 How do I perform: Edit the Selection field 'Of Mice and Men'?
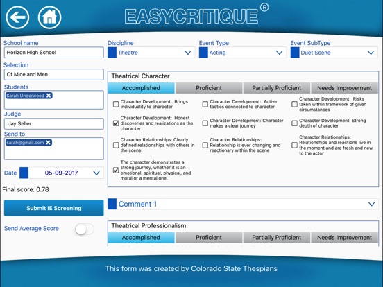[53, 74]
